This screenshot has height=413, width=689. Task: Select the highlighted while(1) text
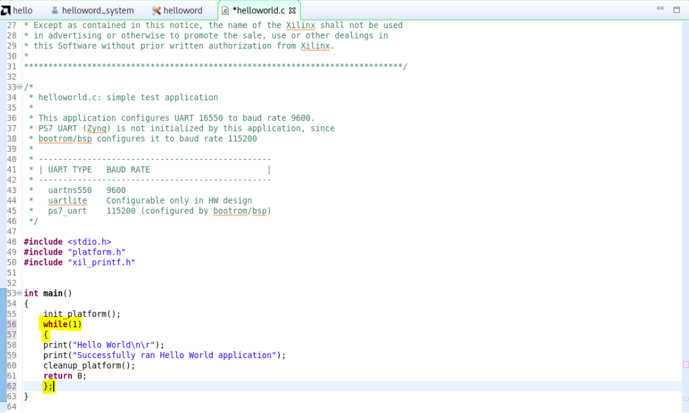point(62,324)
